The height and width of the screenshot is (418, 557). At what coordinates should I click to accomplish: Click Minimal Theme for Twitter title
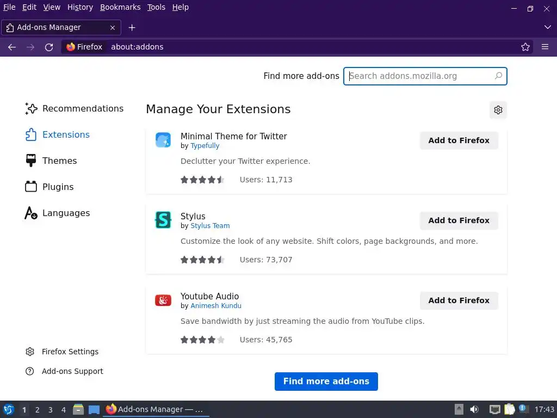pyautogui.click(x=234, y=136)
